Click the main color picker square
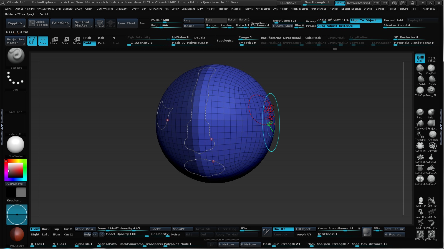The height and width of the screenshot is (249, 444). click(x=15, y=170)
